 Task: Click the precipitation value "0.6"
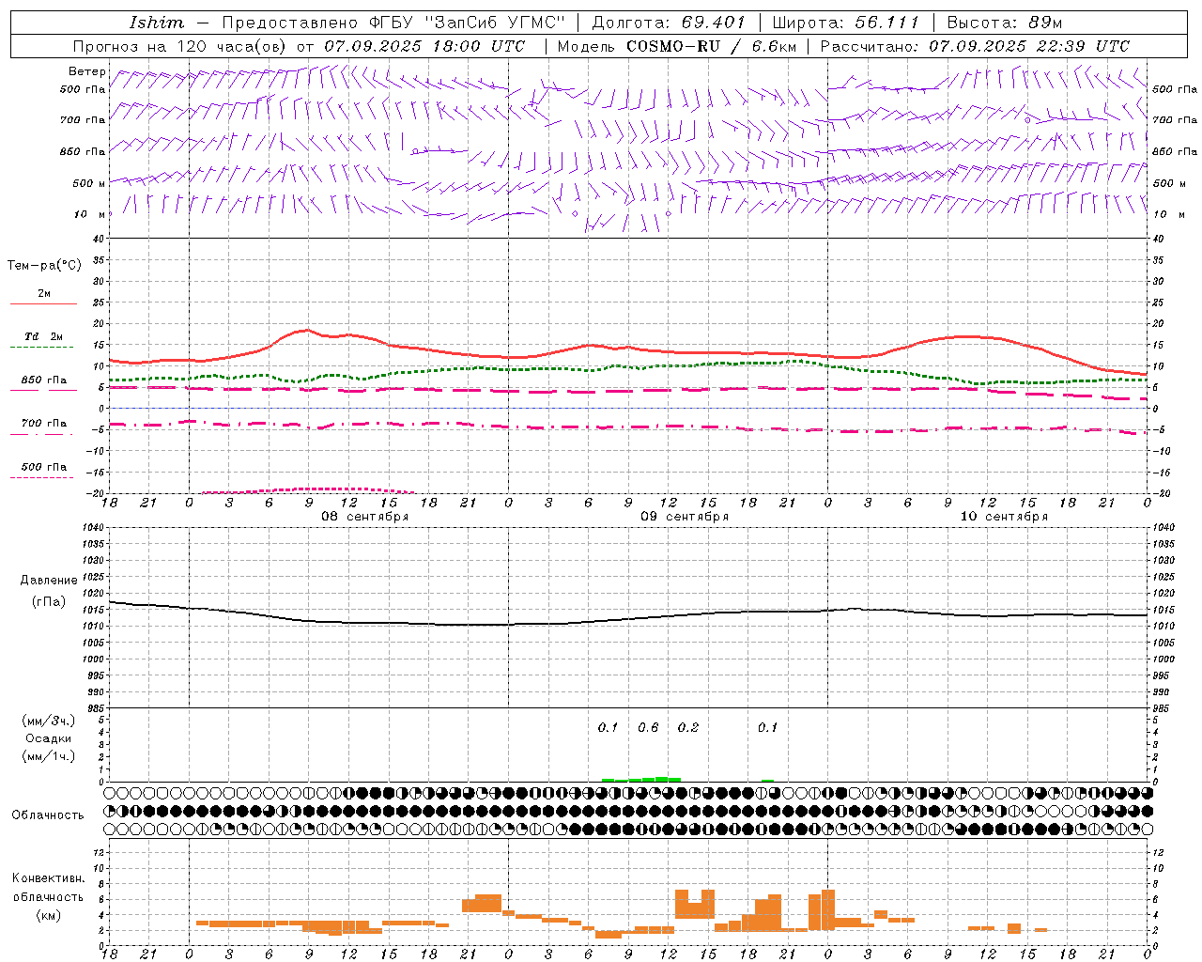pos(648,728)
